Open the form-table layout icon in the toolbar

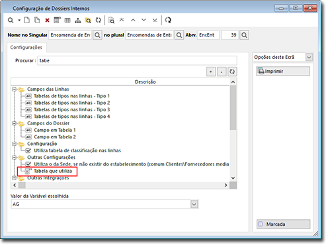coord(57,21)
